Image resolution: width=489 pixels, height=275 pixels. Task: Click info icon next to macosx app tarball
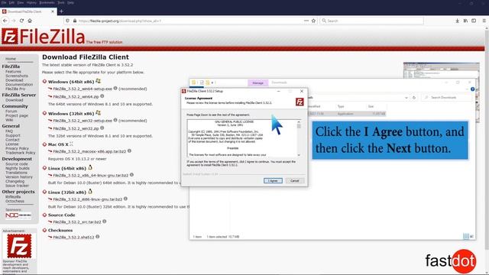[x=129, y=150]
